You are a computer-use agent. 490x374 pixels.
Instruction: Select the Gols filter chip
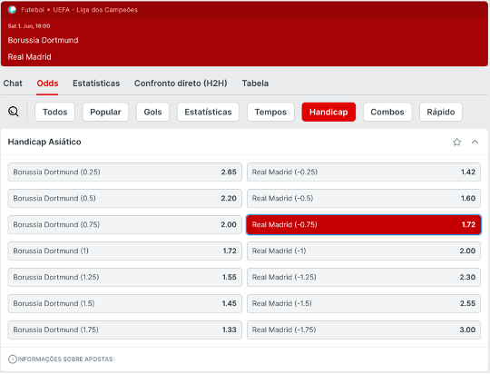click(x=152, y=112)
